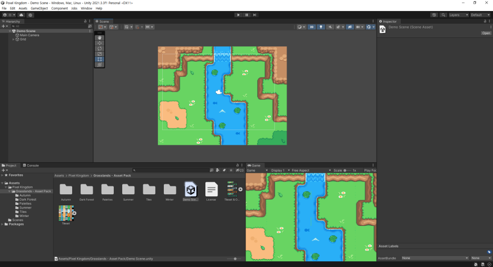The width and height of the screenshot is (493, 267).
Task: Select Scenes folder in the folder tree
Action: [17, 220]
